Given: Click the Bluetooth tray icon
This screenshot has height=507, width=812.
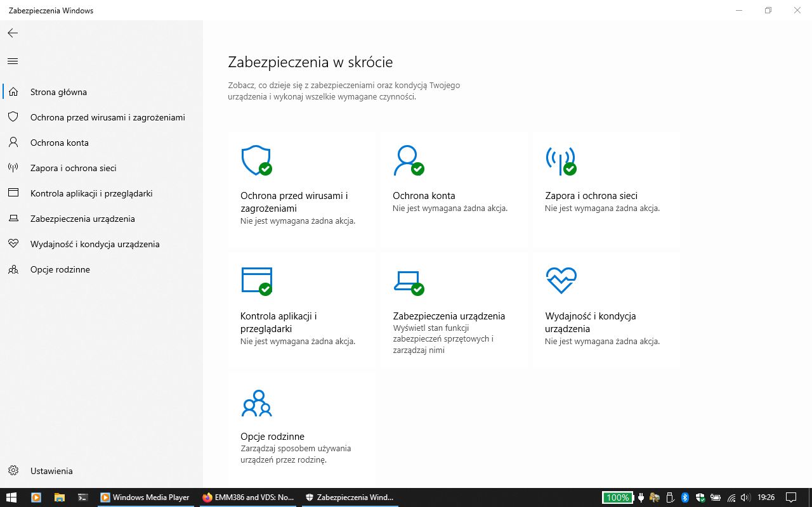Looking at the screenshot, I should pyautogui.click(x=685, y=497).
